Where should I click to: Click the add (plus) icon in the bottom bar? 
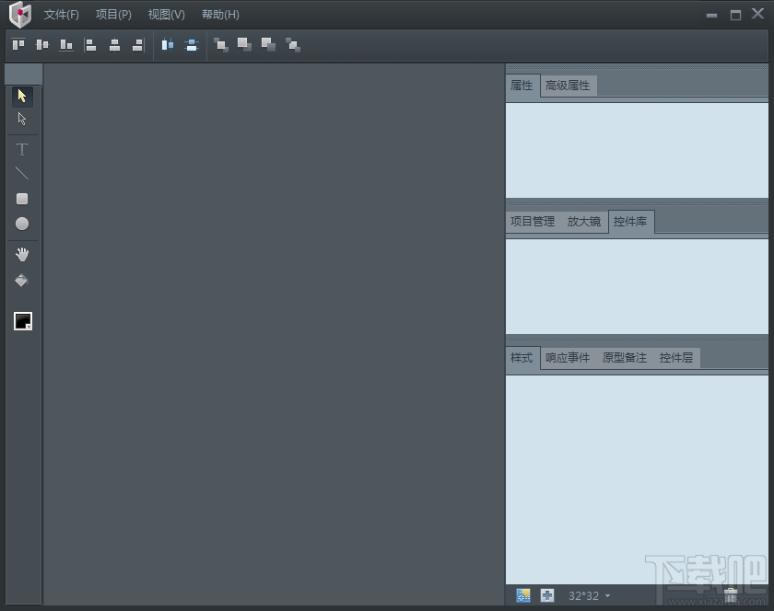tap(547, 595)
